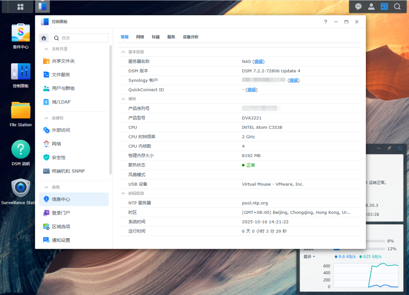Switch to the Network tab
The image size is (409, 295).
tap(140, 37)
